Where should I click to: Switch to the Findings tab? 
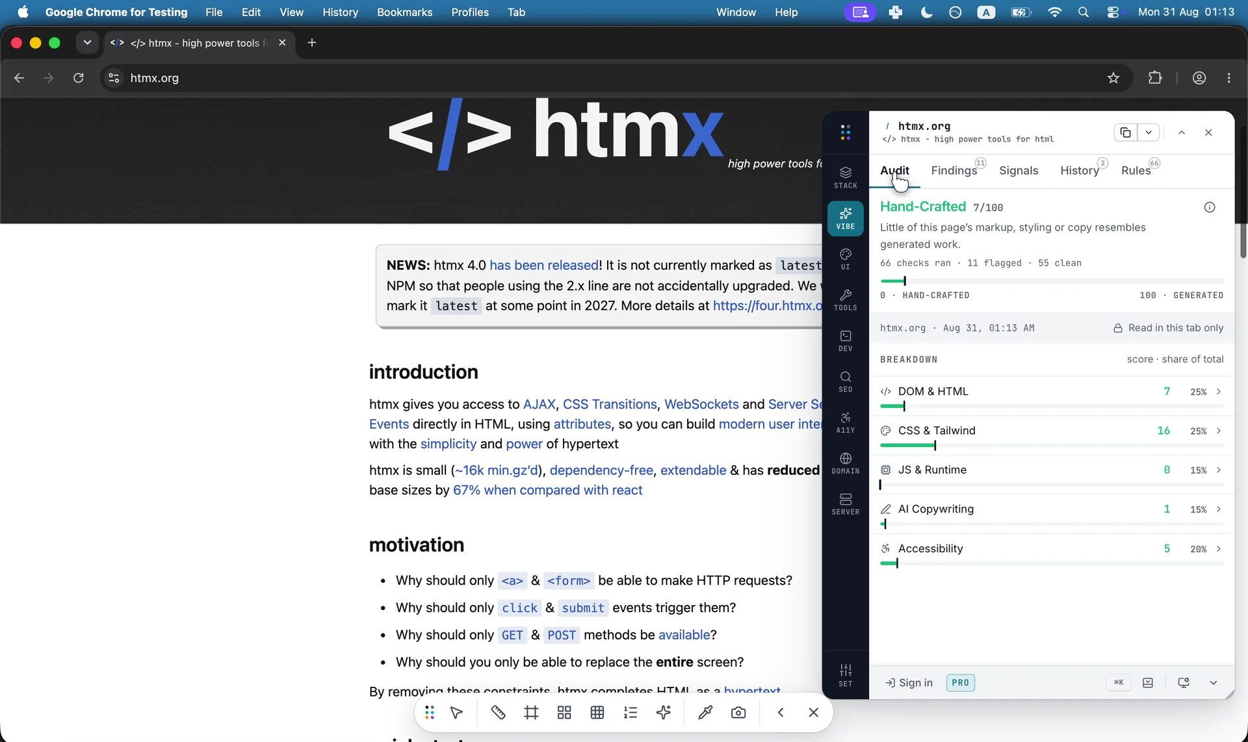[x=954, y=171]
